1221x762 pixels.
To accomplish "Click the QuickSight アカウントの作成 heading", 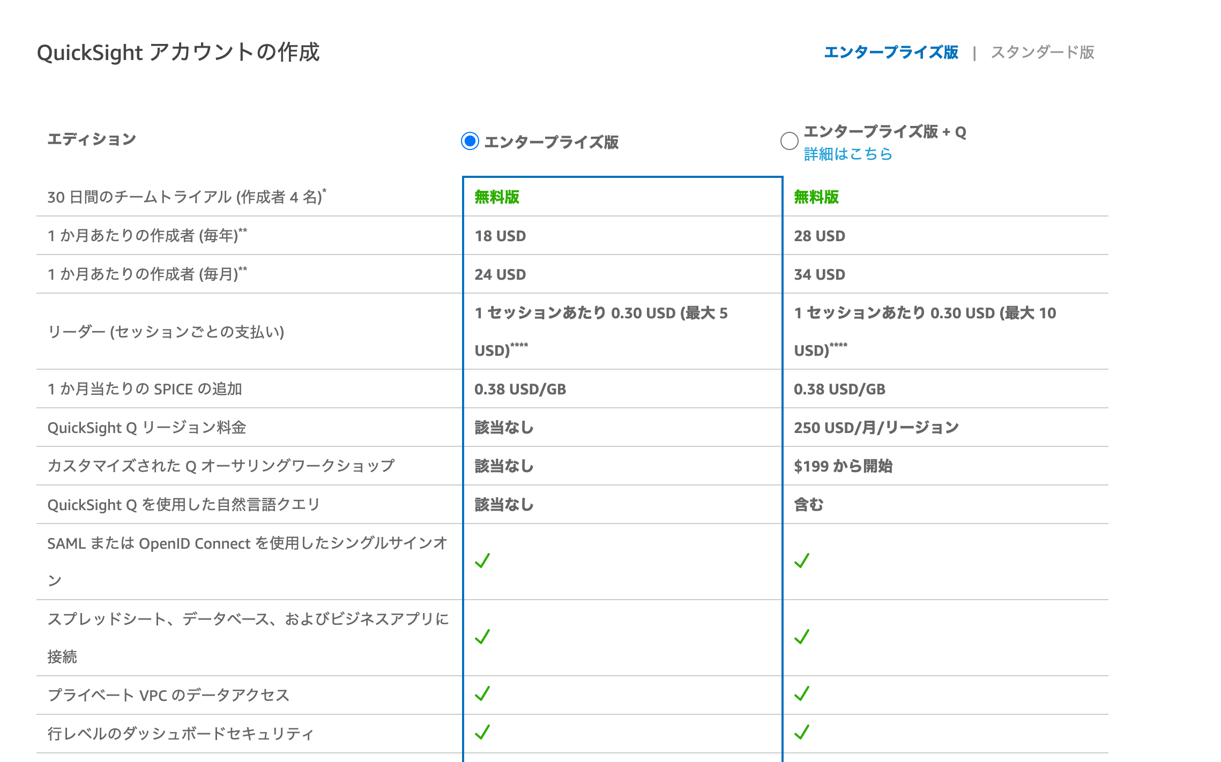I will click(x=178, y=53).
